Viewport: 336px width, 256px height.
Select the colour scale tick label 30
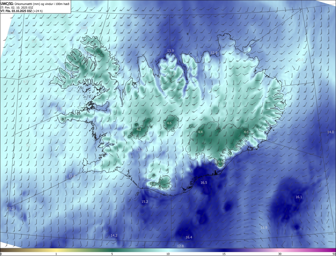click(280, 254)
